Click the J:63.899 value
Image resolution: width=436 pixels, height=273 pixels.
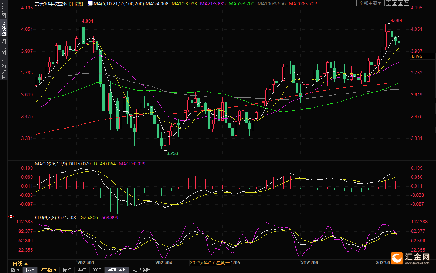click(x=110, y=217)
